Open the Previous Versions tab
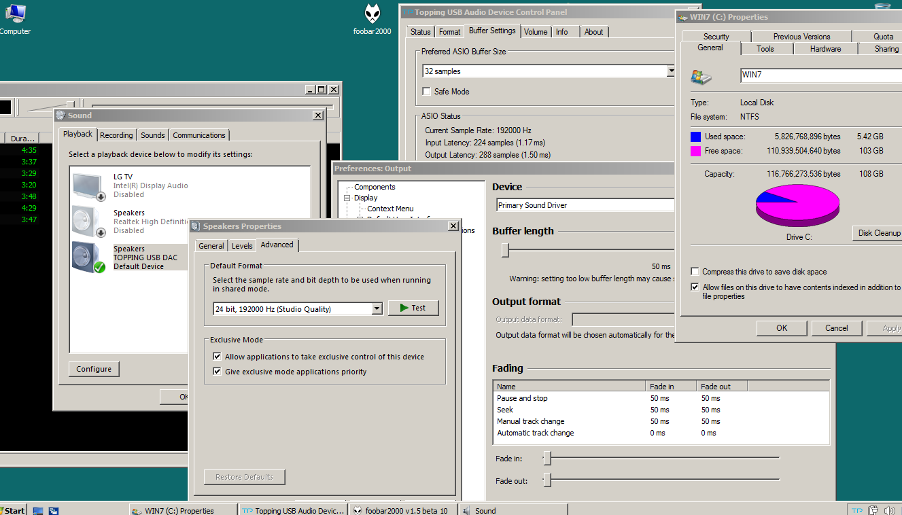 (801, 37)
